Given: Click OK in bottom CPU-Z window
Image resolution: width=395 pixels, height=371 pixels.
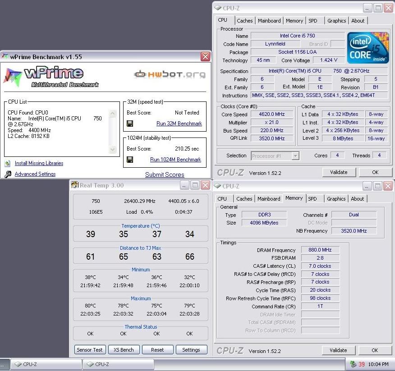Looking at the screenshot, I should coord(375,350).
